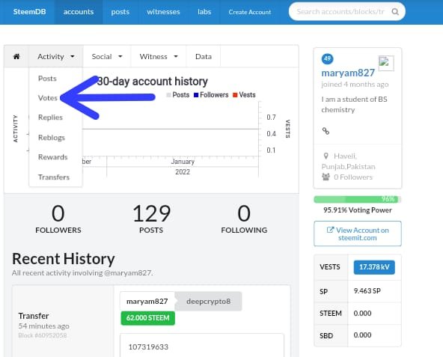
Task: Select Rewards in the Activity menu
Action: (x=53, y=157)
